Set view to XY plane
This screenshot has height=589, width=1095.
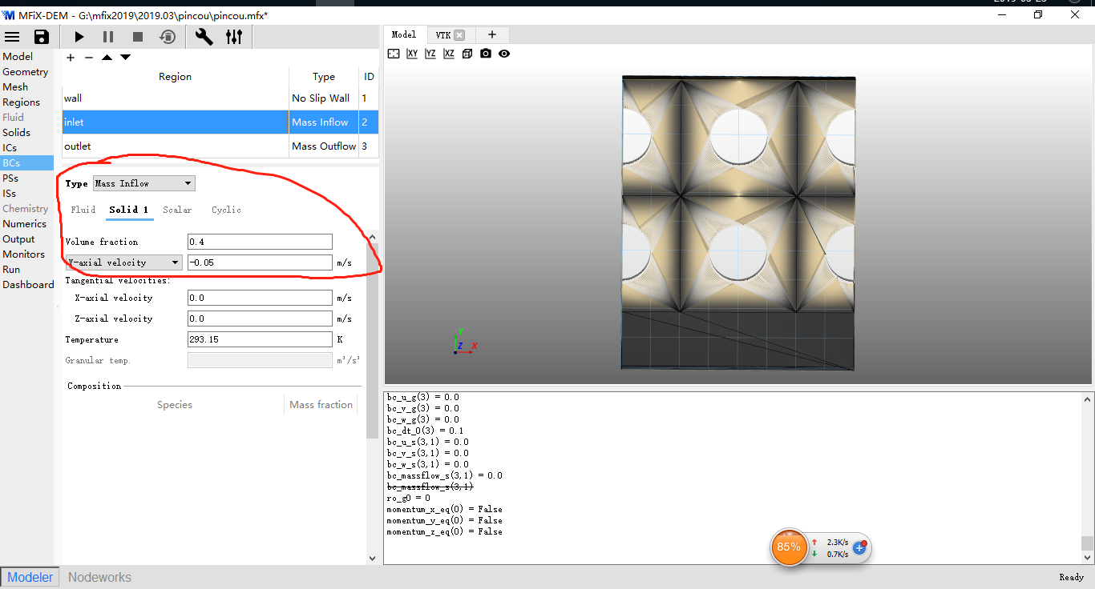point(412,54)
